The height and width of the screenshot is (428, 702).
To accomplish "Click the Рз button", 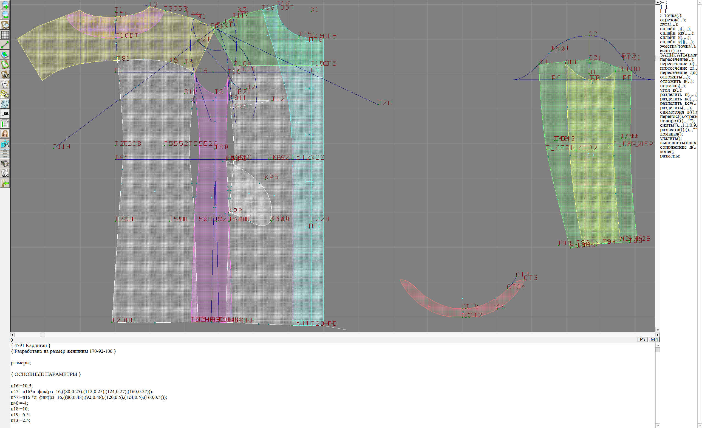I will [x=642, y=339].
